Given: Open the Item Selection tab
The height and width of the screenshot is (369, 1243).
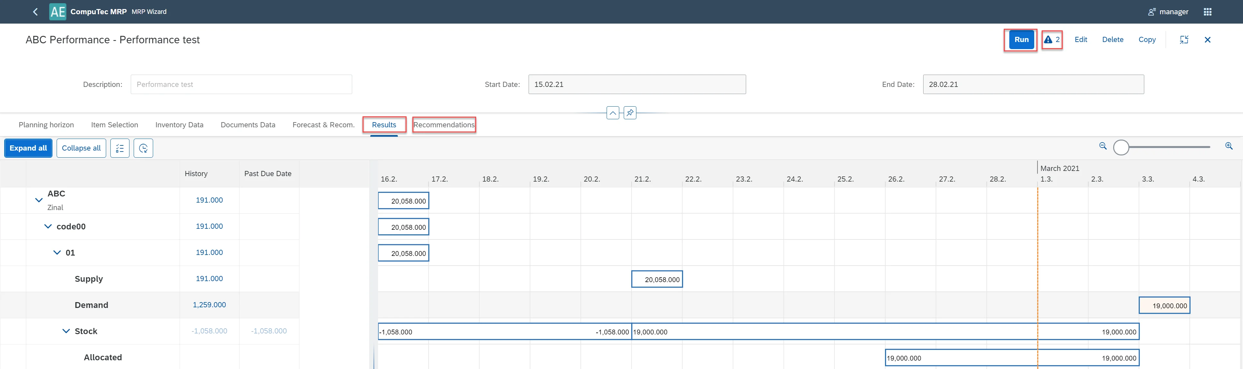Looking at the screenshot, I should click(114, 125).
